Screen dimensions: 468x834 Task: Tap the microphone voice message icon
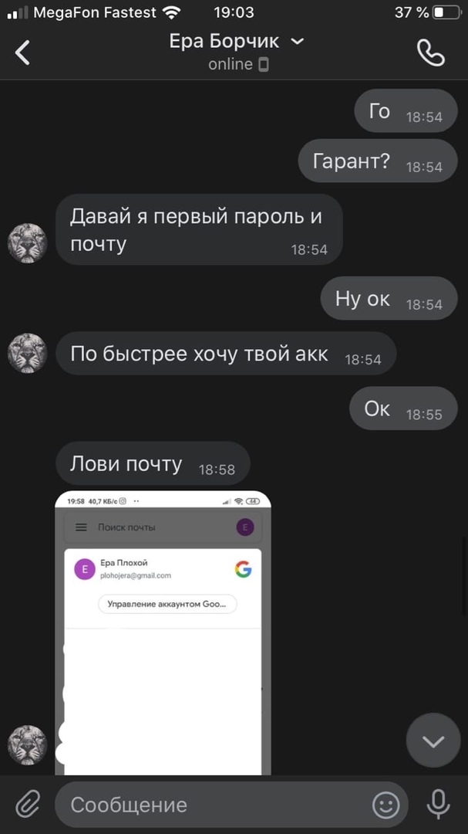(438, 804)
